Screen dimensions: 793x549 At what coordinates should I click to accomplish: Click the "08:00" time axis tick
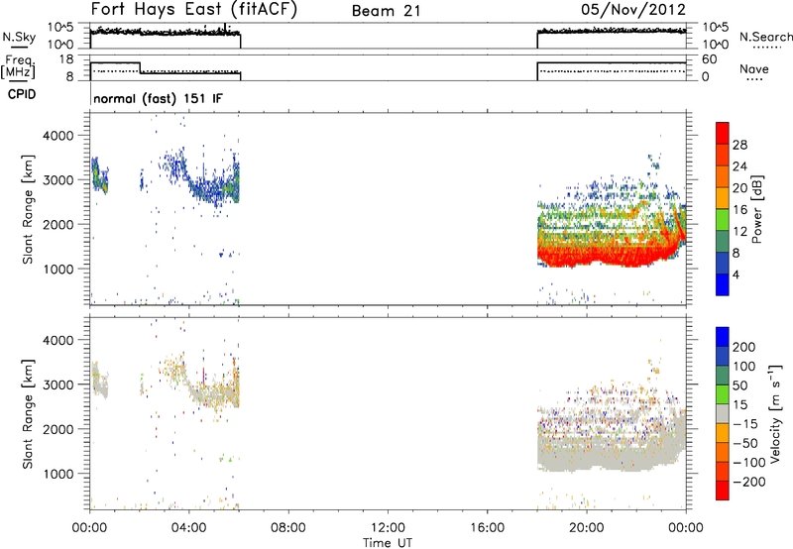coord(288,528)
